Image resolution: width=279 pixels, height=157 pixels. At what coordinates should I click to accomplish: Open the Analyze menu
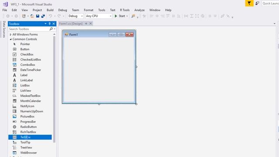(139, 10)
